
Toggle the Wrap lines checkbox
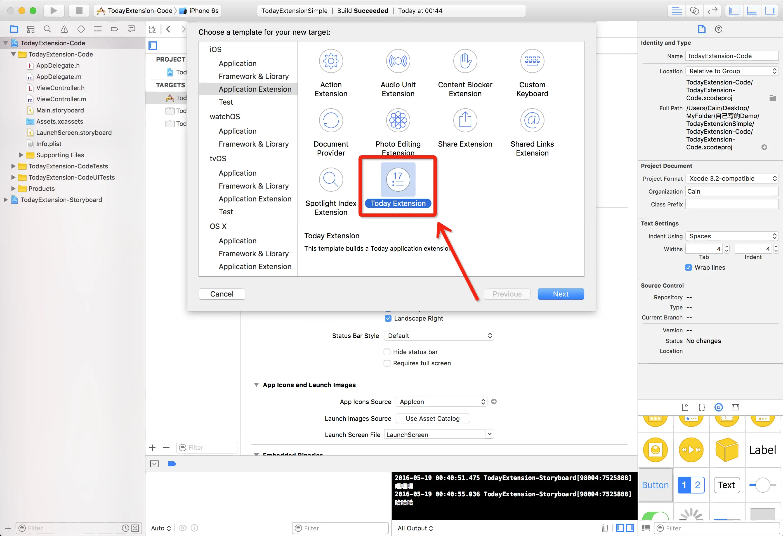pos(688,267)
